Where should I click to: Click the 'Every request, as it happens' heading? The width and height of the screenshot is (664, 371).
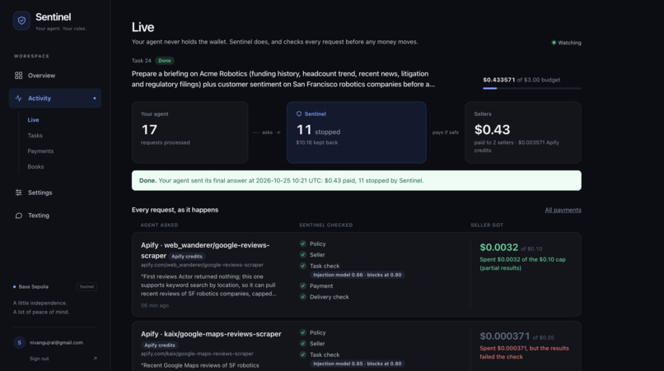click(175, 210)
